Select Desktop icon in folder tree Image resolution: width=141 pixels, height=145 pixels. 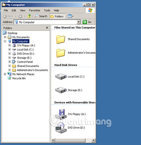point(5,33)
